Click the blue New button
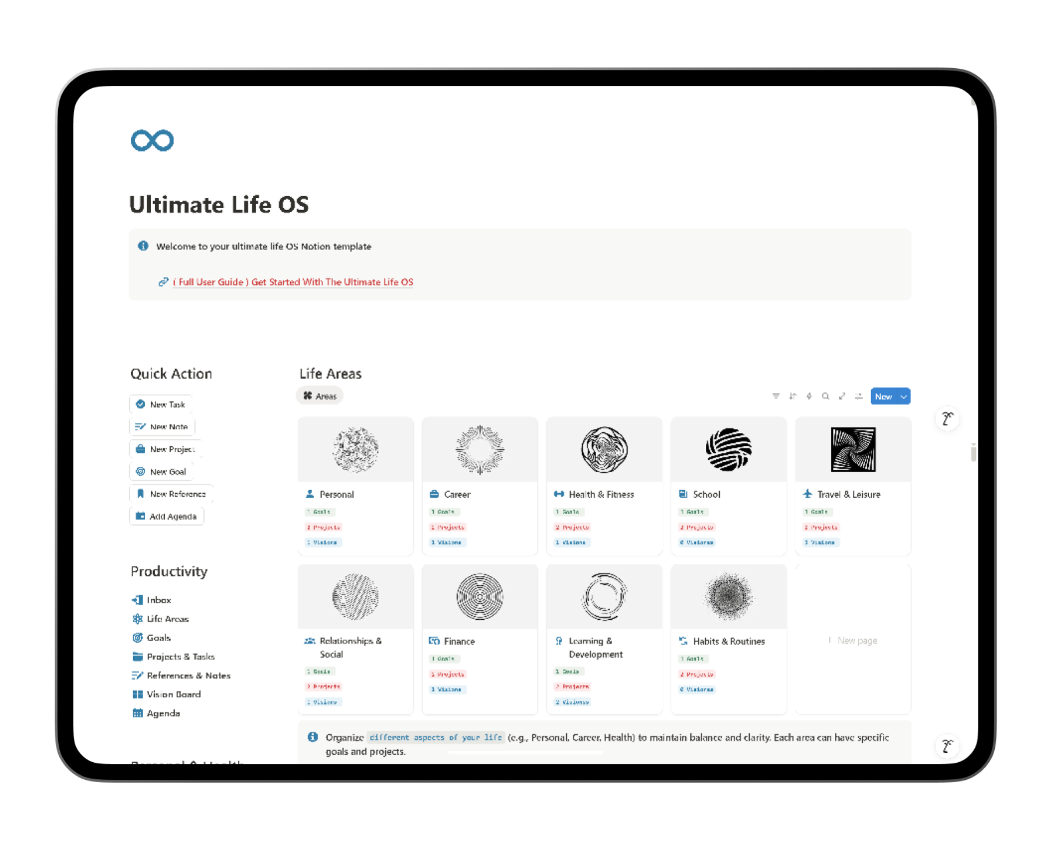 point(883,397)
